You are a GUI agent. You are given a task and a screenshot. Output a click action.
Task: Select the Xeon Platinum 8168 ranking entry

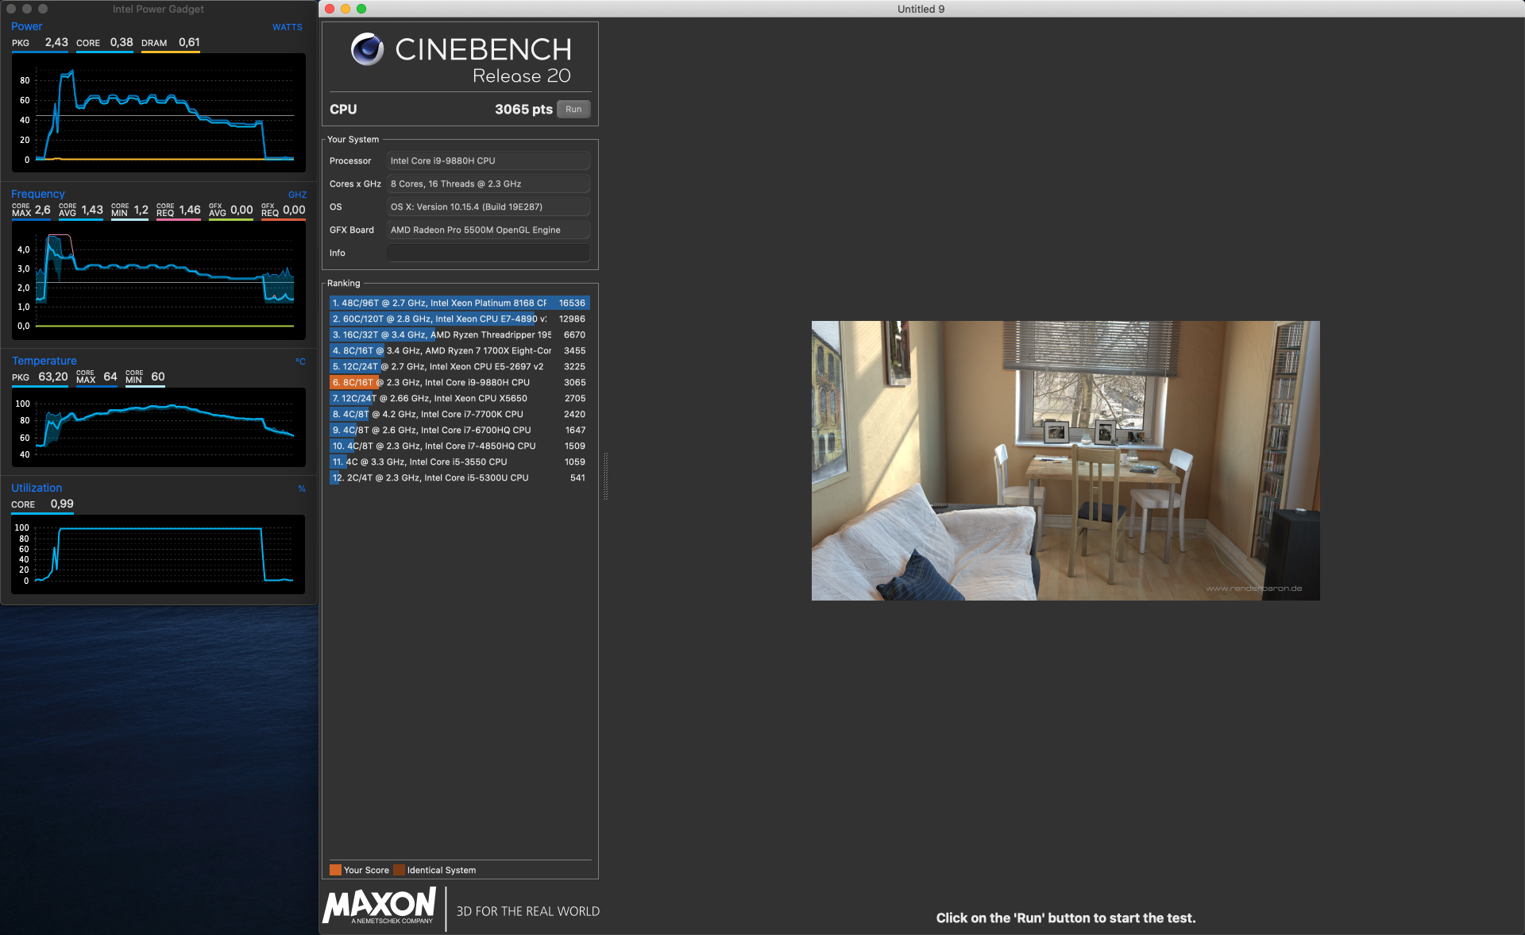point(459,303)
